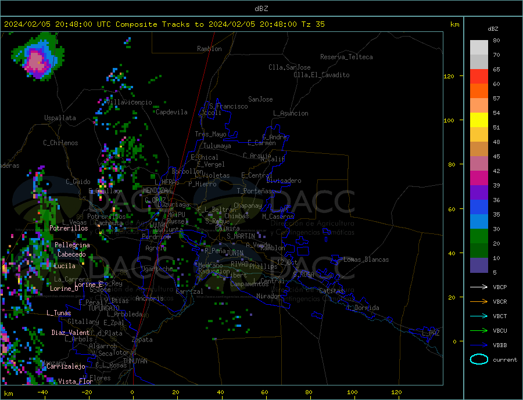Click the 'Divisadero' place label
The height and width of the screenshot is (400, 523).
pyautogui.click(x=284, y=181)
